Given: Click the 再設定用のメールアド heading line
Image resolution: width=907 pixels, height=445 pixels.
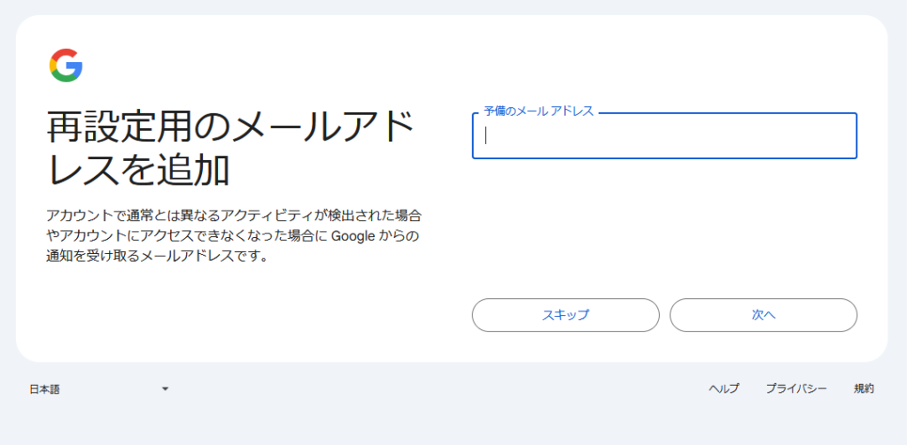Looking at the screenshot, I should tap(230, 129).
